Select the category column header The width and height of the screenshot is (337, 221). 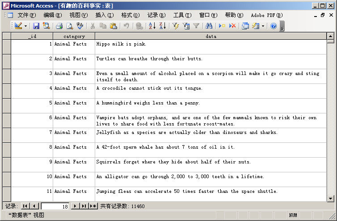74,36
